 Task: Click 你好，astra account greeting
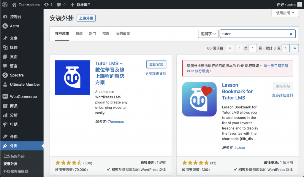286,5
